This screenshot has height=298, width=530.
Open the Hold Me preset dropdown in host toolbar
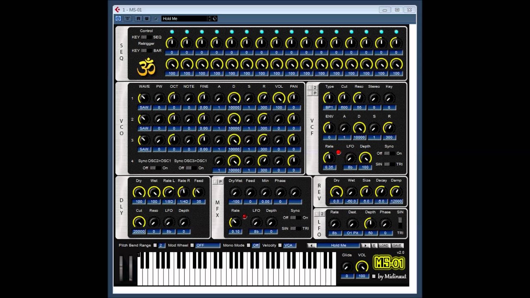(184, 19)
